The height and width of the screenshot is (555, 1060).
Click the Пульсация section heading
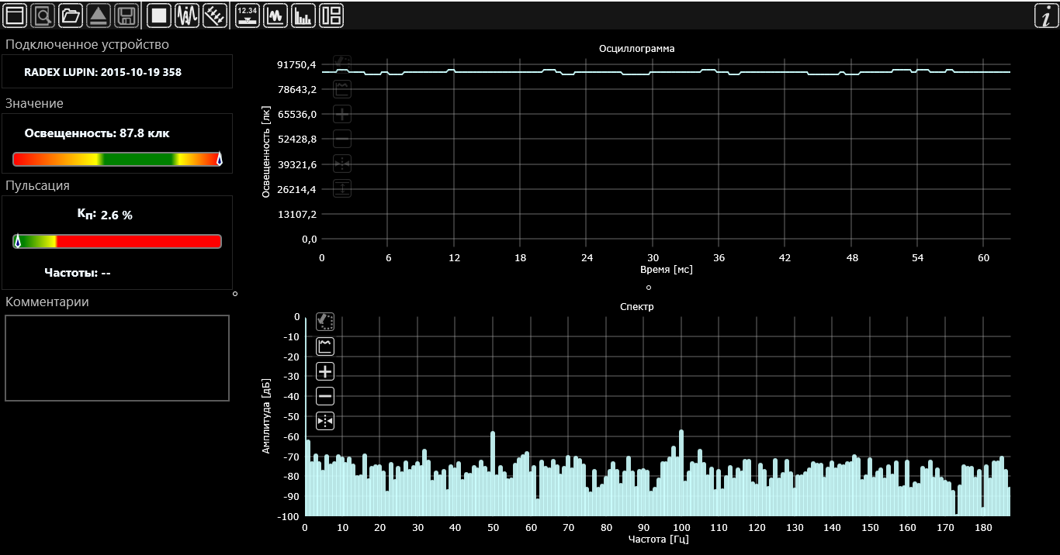pyautogui.click(x=37, y=186)
